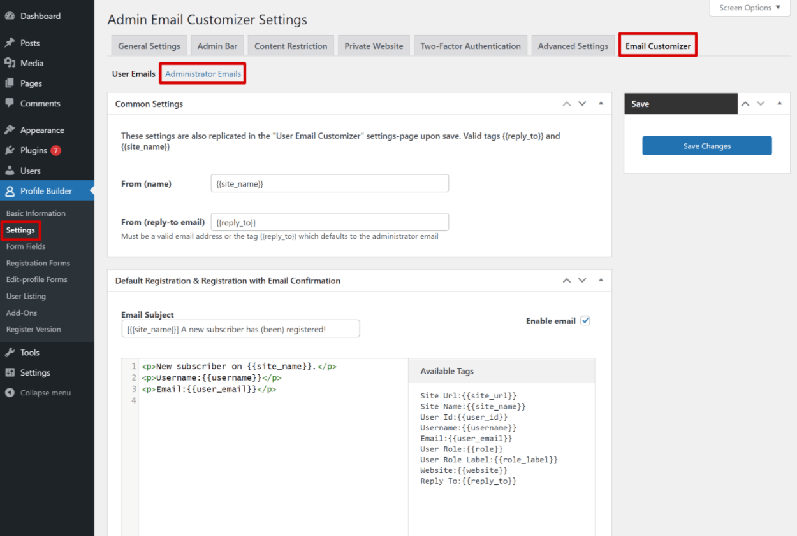Click the Profile Builder user icon
The width and height of the screenshot is (797, 536).
[x=10, y=191]
